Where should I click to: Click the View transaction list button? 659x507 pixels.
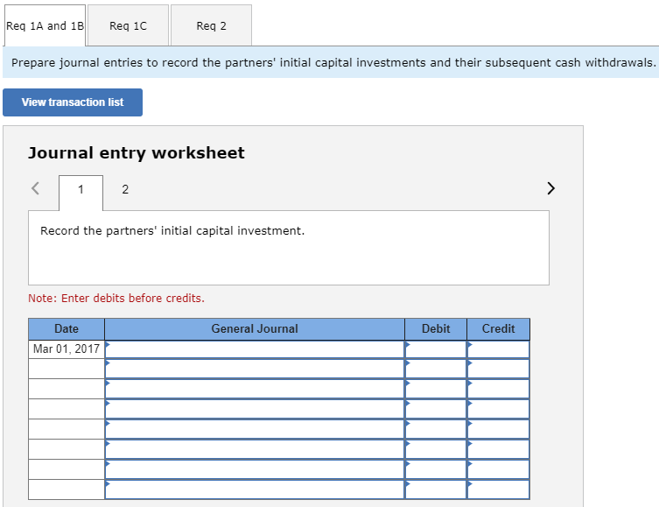click(73, 102)
